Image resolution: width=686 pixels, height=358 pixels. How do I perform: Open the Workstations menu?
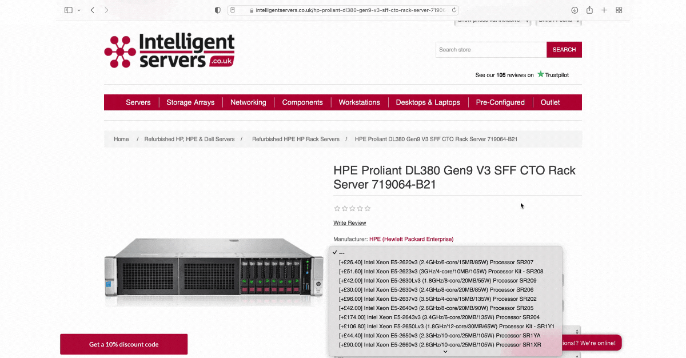point(359,102)
